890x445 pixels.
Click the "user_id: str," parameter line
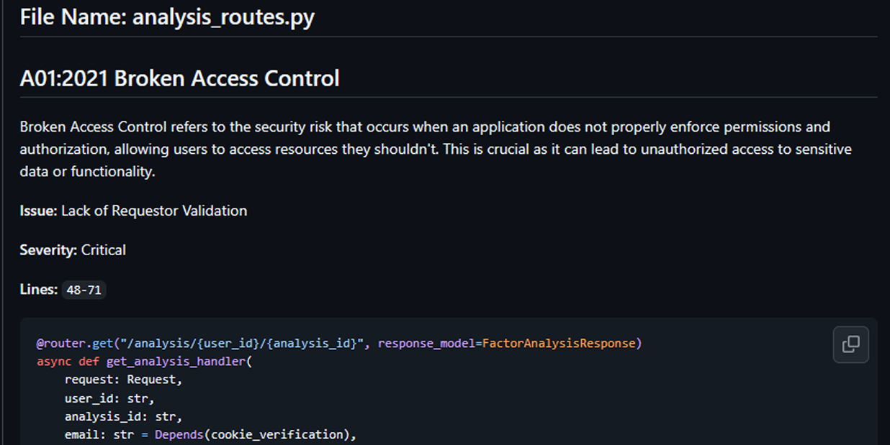click(x=109, y=398)
